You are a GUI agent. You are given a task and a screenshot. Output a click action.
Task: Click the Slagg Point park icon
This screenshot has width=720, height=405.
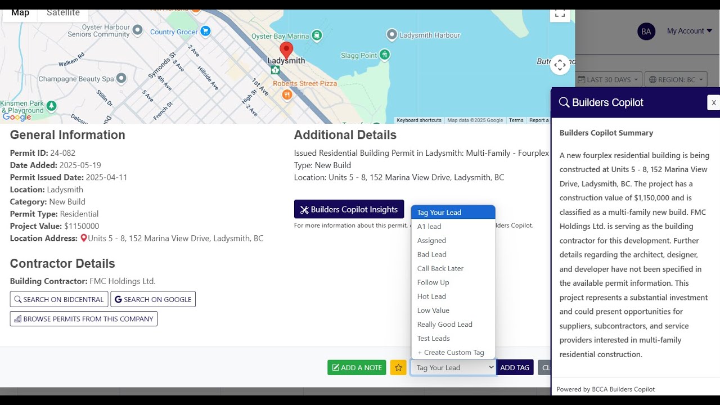[x=385, y=55]
